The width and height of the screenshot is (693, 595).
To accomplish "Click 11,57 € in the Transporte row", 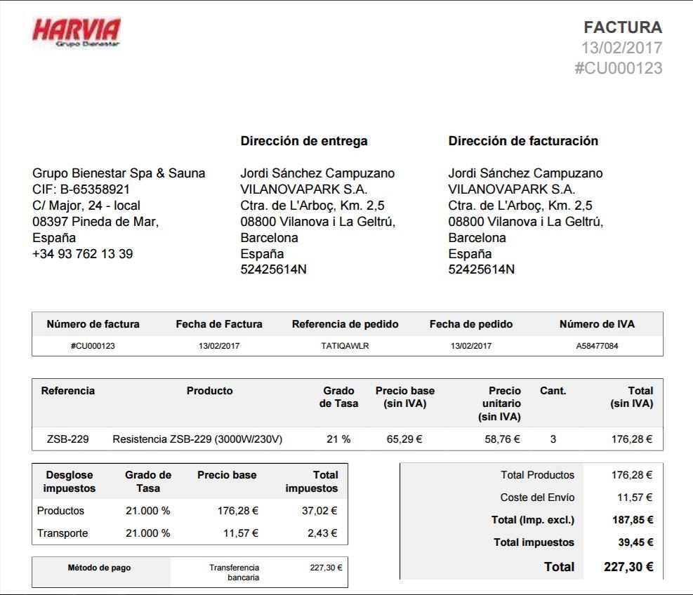I will 241,533.
